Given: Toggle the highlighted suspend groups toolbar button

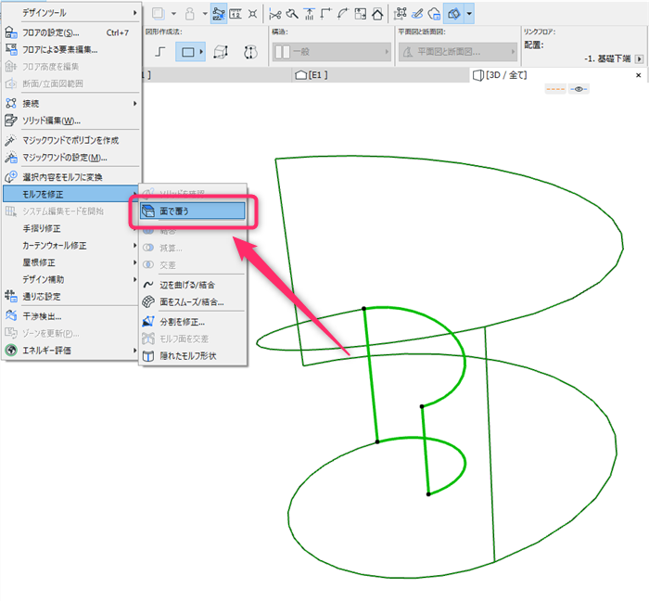Looking at the screenshot, I should [x=218, y=14].
